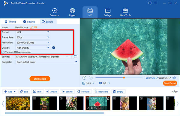Toggle Turn on GPU Acceleration checkbox
180x116 pixels.
(x=3, y=52)
